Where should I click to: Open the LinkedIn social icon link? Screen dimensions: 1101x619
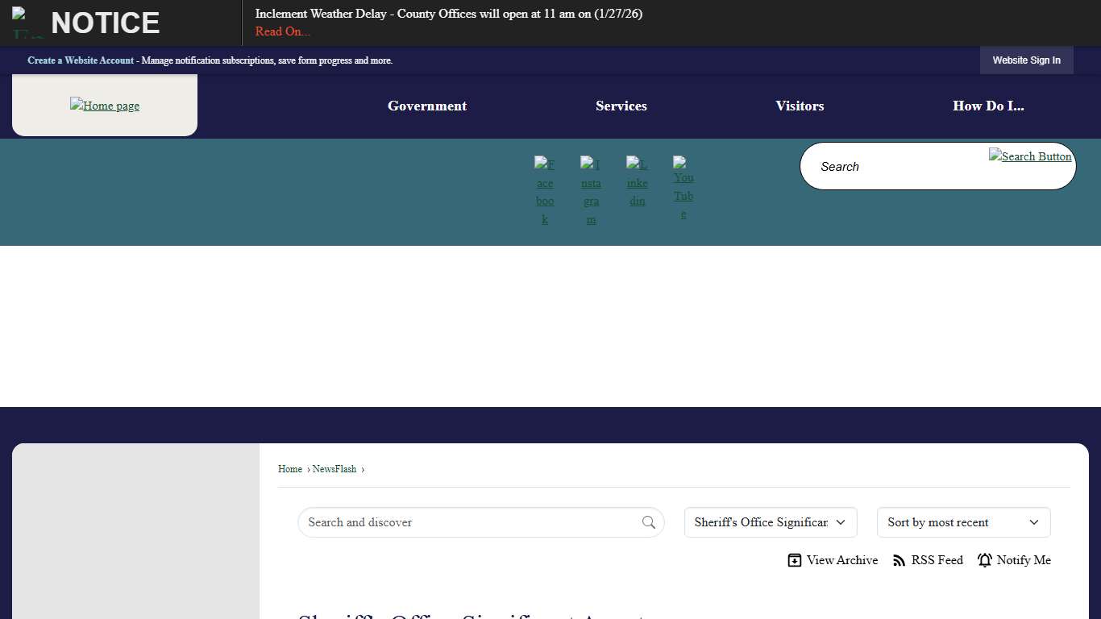point(637,183)
